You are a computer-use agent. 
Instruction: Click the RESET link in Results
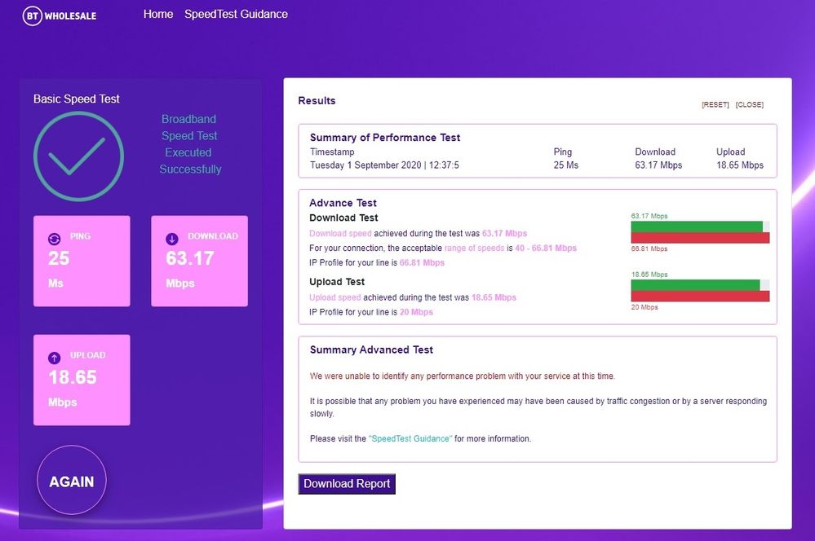coord(715,105)
